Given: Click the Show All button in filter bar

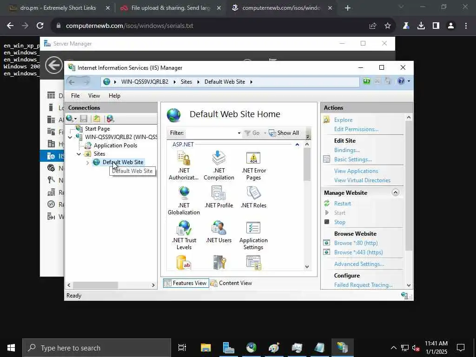Looking at the screenshot, I should 284,133.
